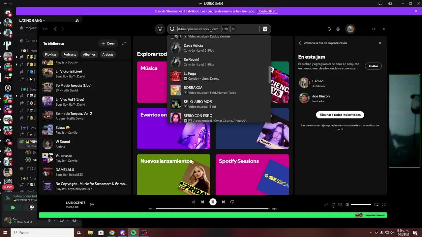Adjust Spotify volume slider

[361, 204]
